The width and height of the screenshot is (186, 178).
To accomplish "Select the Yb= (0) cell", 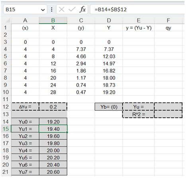I will click(109, 107).
